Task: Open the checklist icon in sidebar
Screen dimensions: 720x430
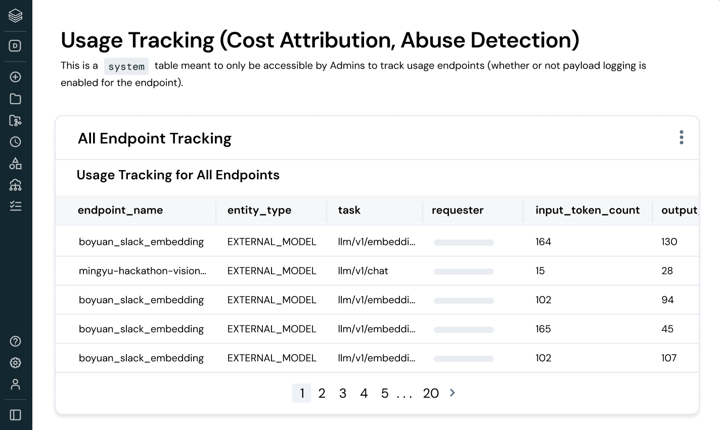Action: 16,206
